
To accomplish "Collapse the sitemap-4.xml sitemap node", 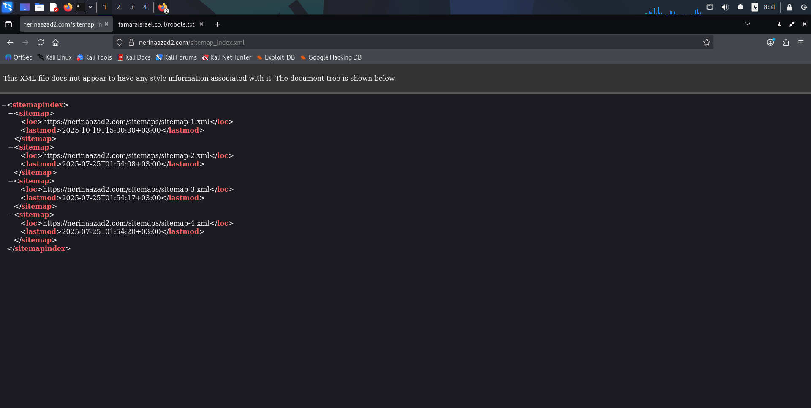I will tap(11, 215).
